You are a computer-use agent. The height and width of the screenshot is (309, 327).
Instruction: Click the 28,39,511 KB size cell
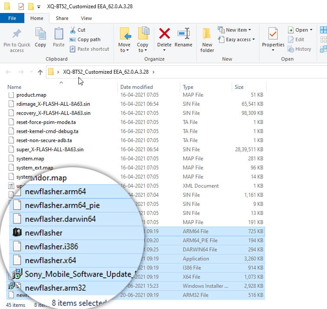pos(249,150)
